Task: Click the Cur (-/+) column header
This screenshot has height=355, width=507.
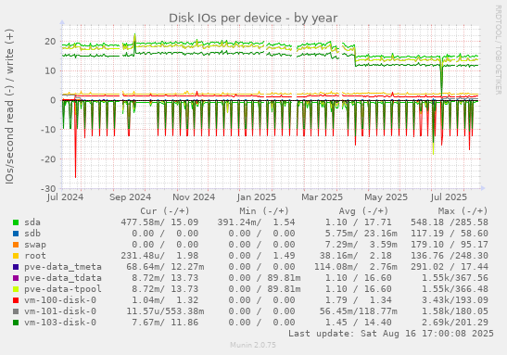Action: [165, 211]
